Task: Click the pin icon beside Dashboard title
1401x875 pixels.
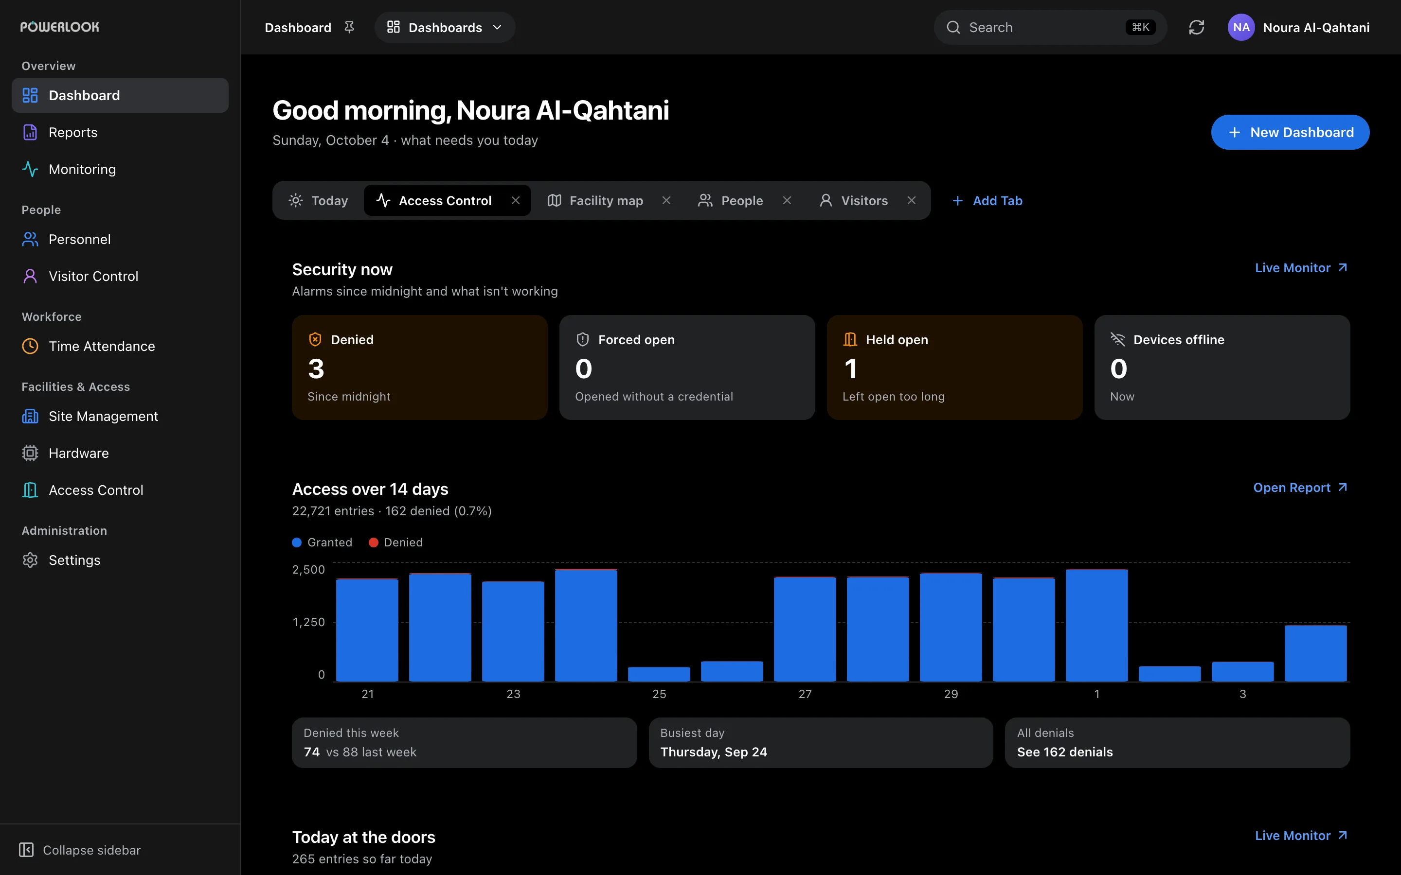Action: click(x=349, y=27)
